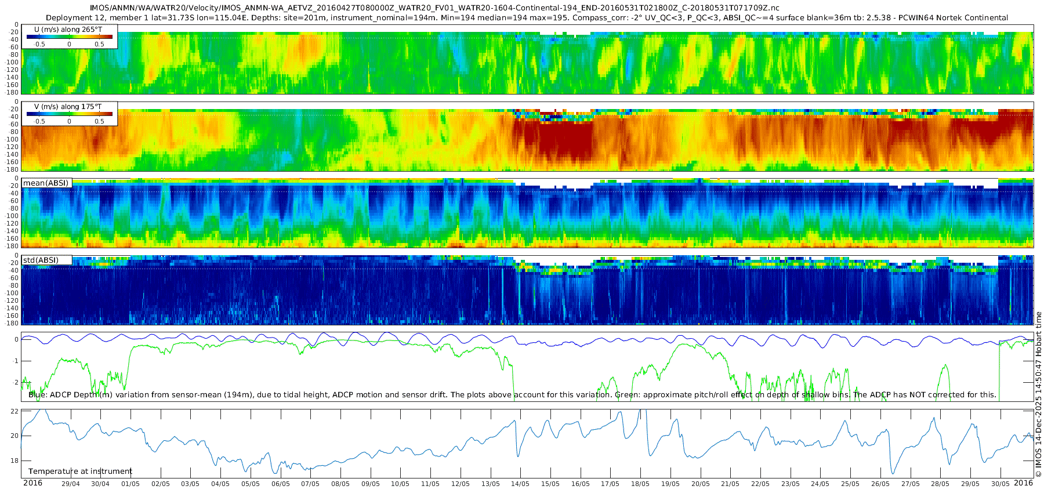Screen dimensions: 1044x493
Task: Click the 06/05 date tick label
Action: 281,484
